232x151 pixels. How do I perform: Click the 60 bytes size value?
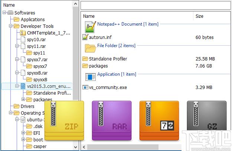[x=205, y=37]
